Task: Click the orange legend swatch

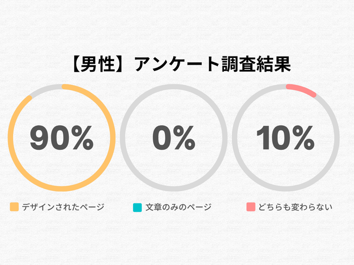Action: [14, 207]
